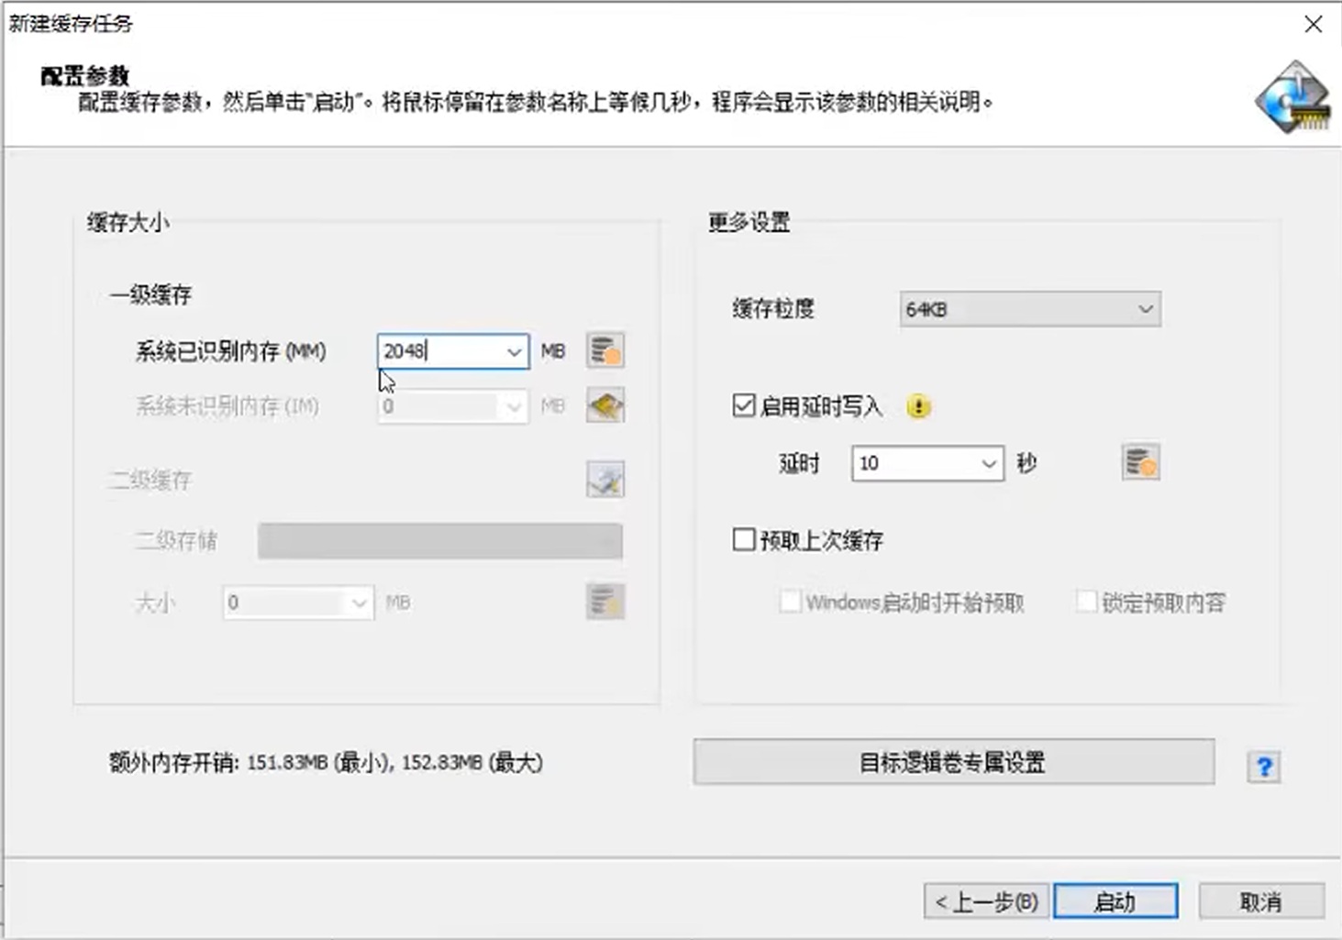Expand the 延时 seconds dropdown
The image size is (1342, 940).
[989, 463]
